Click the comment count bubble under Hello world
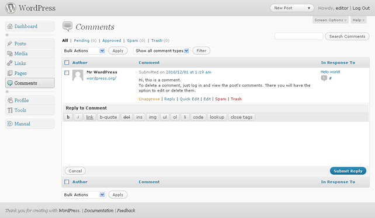This screenshot has height=218, width=375. click(324, 78)
